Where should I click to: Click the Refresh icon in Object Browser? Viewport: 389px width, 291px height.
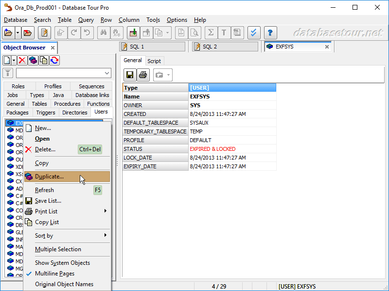pos(54,60)
